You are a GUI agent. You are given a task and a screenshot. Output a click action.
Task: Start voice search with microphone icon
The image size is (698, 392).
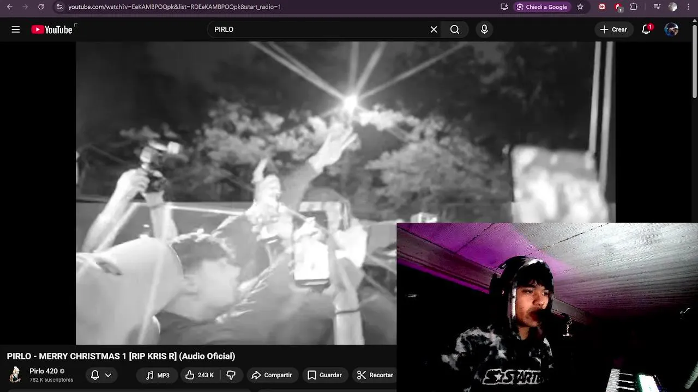pos(484,29)
